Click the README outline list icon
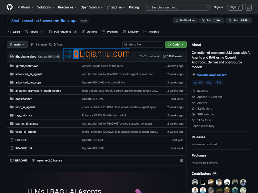The height and width of the screenshot is (193, 258). [182, 160]
